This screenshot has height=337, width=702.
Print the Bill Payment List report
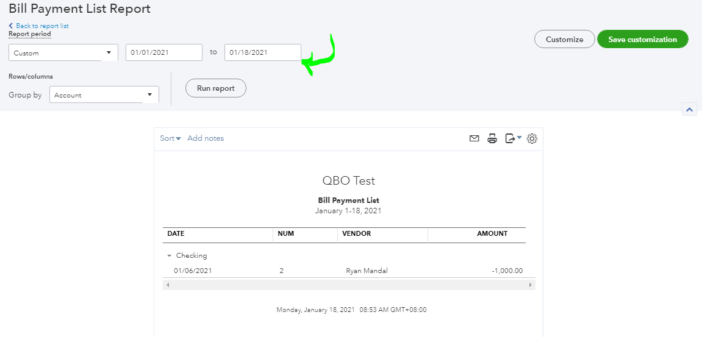[492, 139]
